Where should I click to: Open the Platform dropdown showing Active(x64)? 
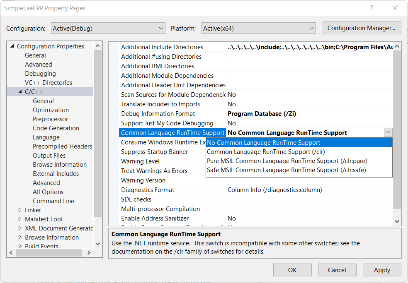[258, 28]
